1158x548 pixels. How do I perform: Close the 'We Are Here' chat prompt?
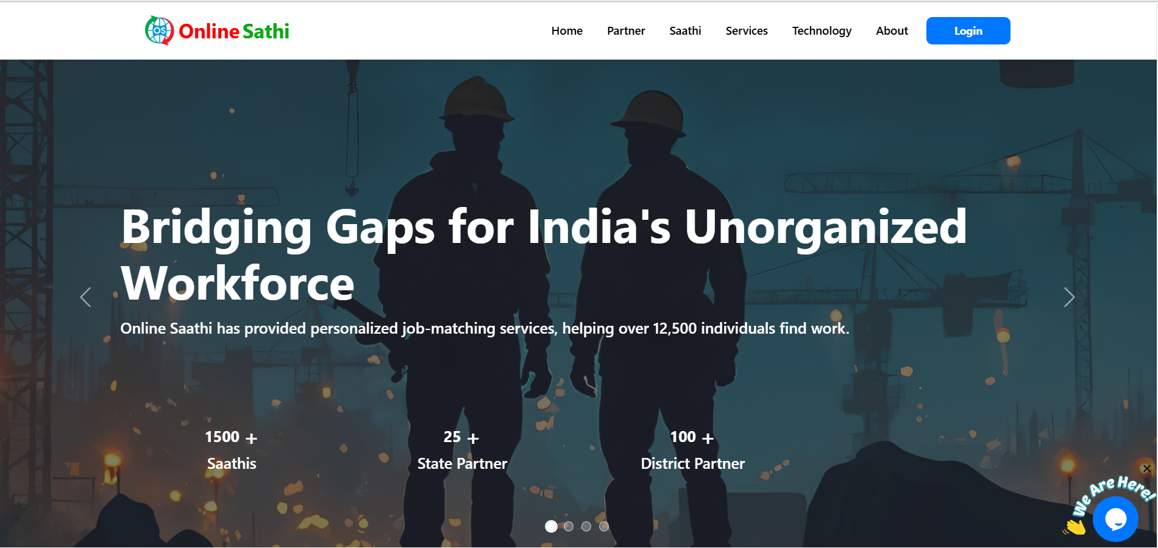(1146, 468)
